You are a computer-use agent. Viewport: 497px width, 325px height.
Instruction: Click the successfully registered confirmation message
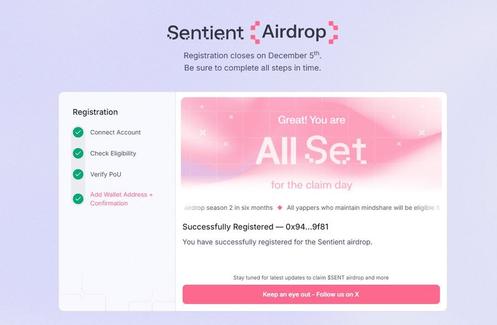click(277, 242)
